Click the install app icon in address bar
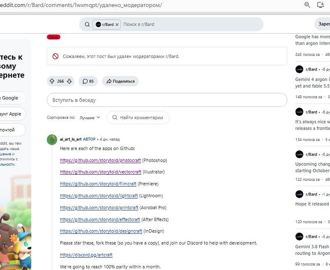This screenshot has width=330, height=270. [x=321, y=5]
